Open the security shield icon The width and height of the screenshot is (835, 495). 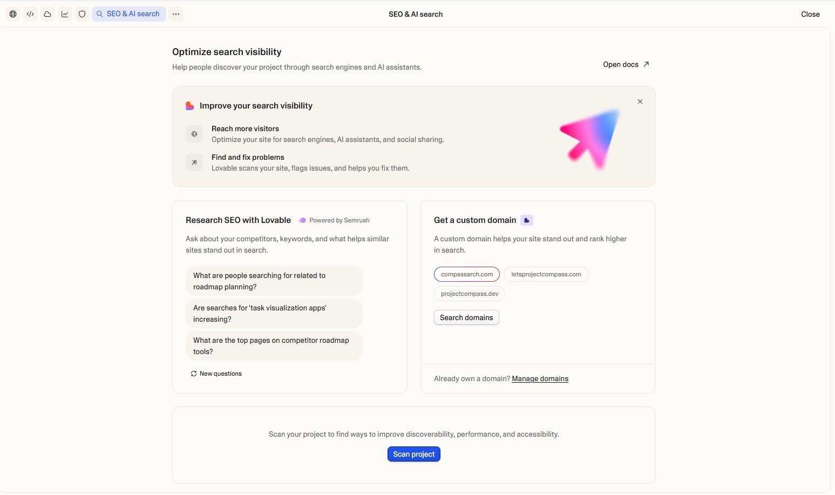pyautogui.click(x=82, y=14)
